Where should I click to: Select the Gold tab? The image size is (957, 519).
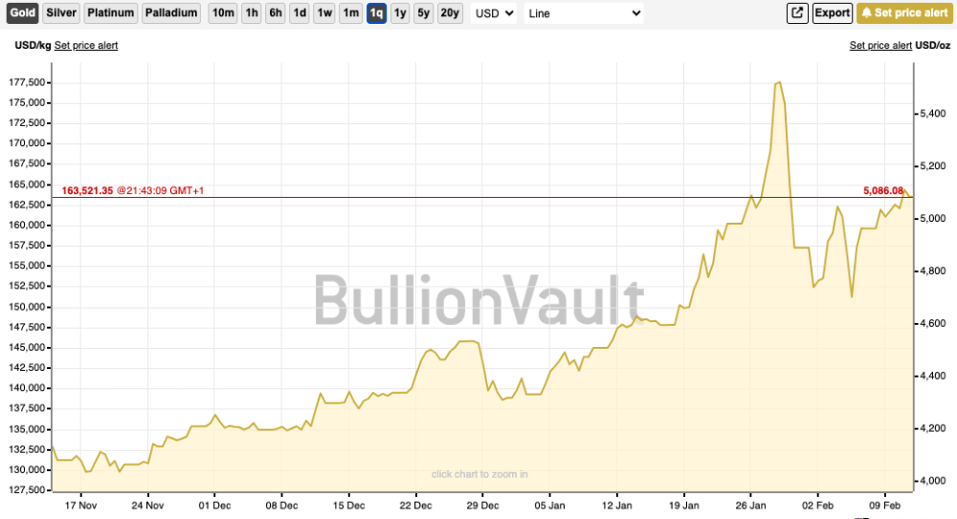(23, 13)
